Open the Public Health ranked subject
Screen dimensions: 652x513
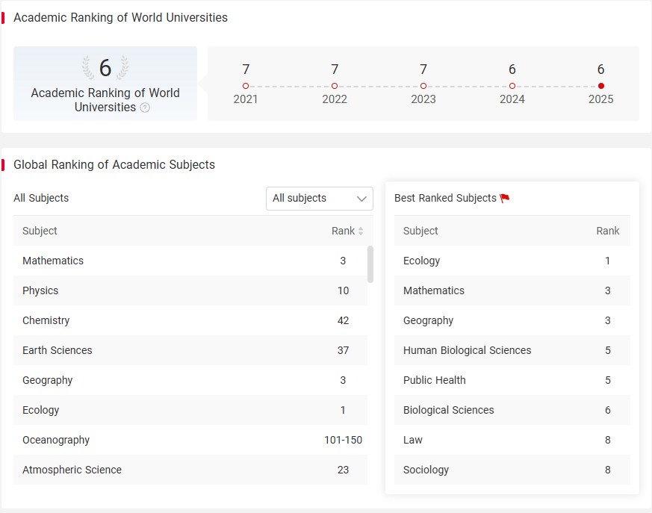[x=512, y=380]
